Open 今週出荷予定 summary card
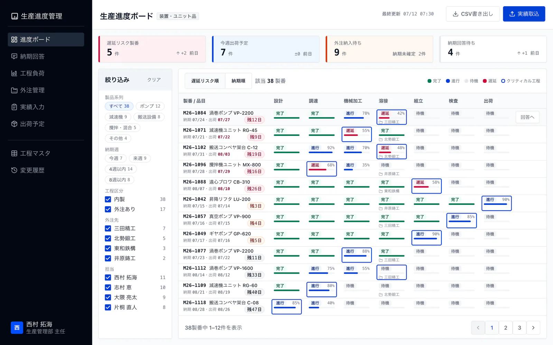 (266, 49)
